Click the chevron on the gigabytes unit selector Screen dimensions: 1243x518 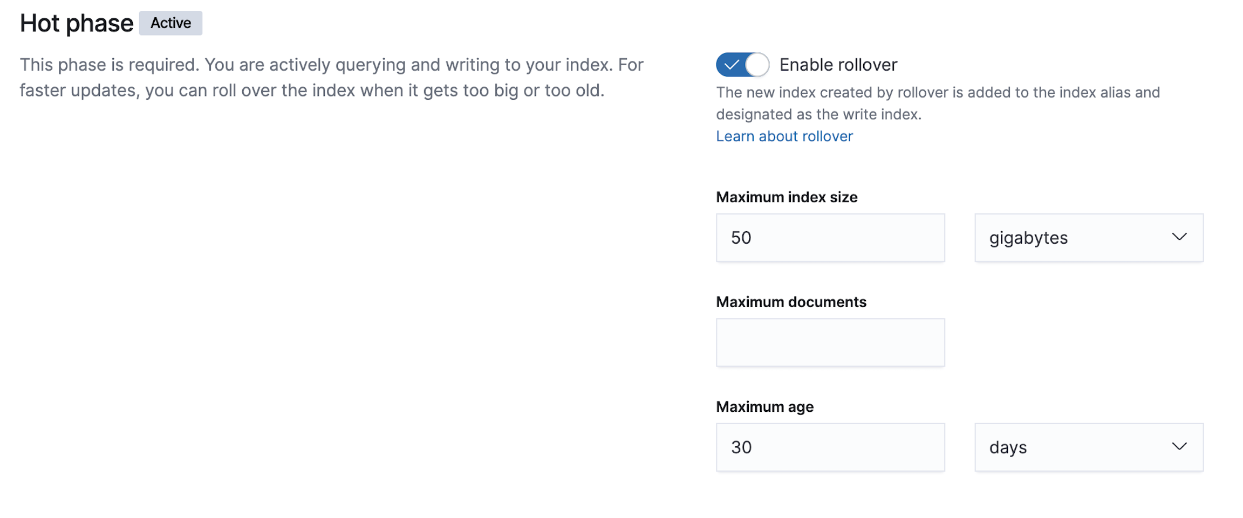point(1179,237)
